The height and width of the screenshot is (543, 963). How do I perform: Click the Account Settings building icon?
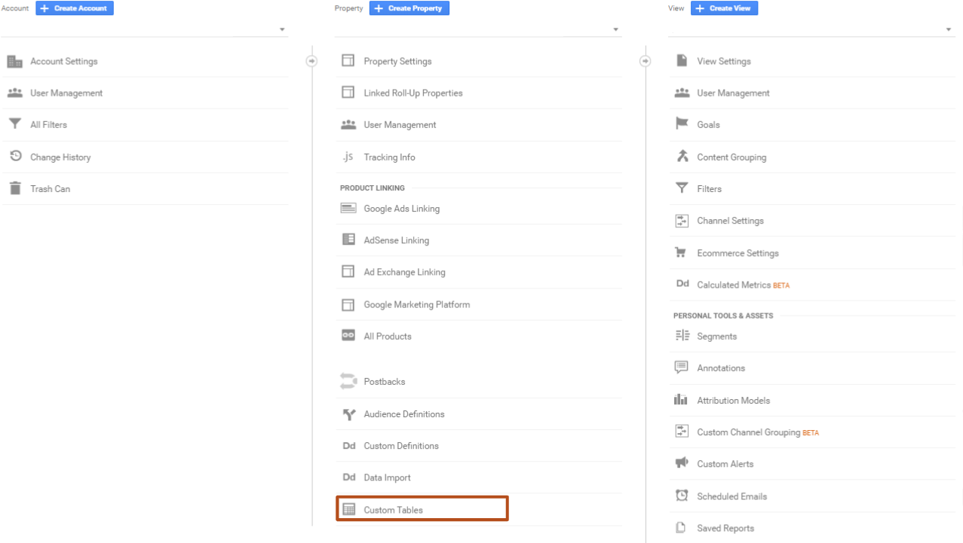pos(15,62)
